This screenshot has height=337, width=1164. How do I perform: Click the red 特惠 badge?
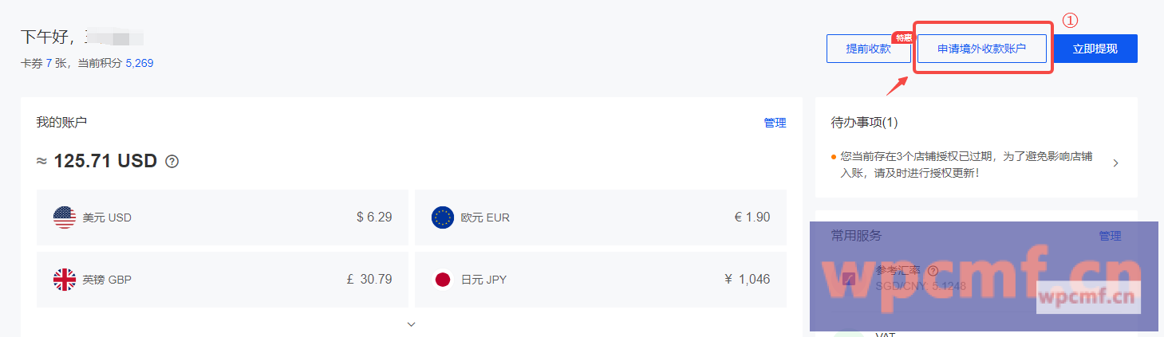click(903, 37)
